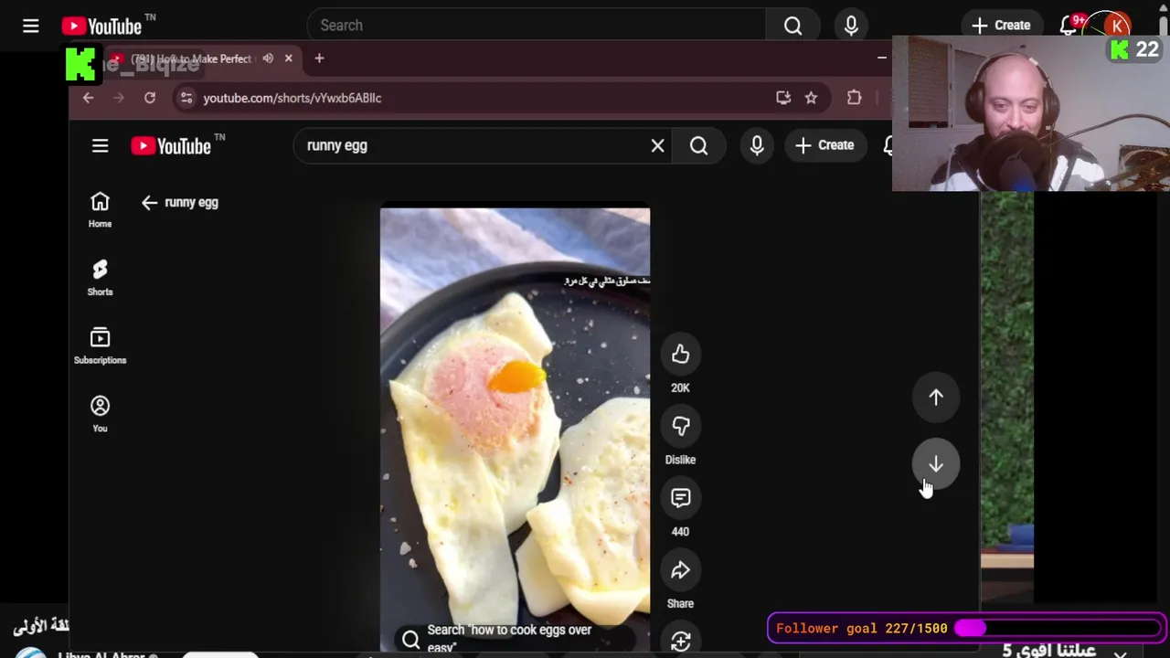Go to Home in sidebar
The height and width of the screenshot is (658, 1170).
point(101,210)
